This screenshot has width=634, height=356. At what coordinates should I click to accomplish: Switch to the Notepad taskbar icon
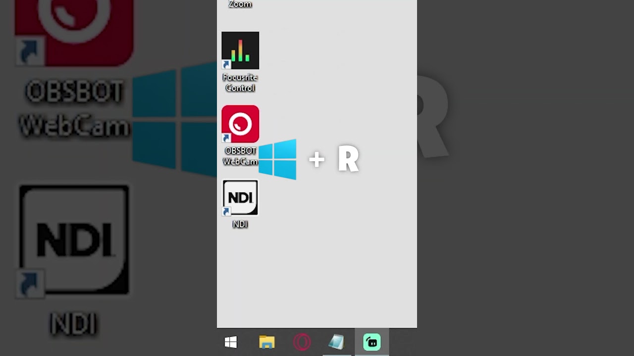(337, 342)
